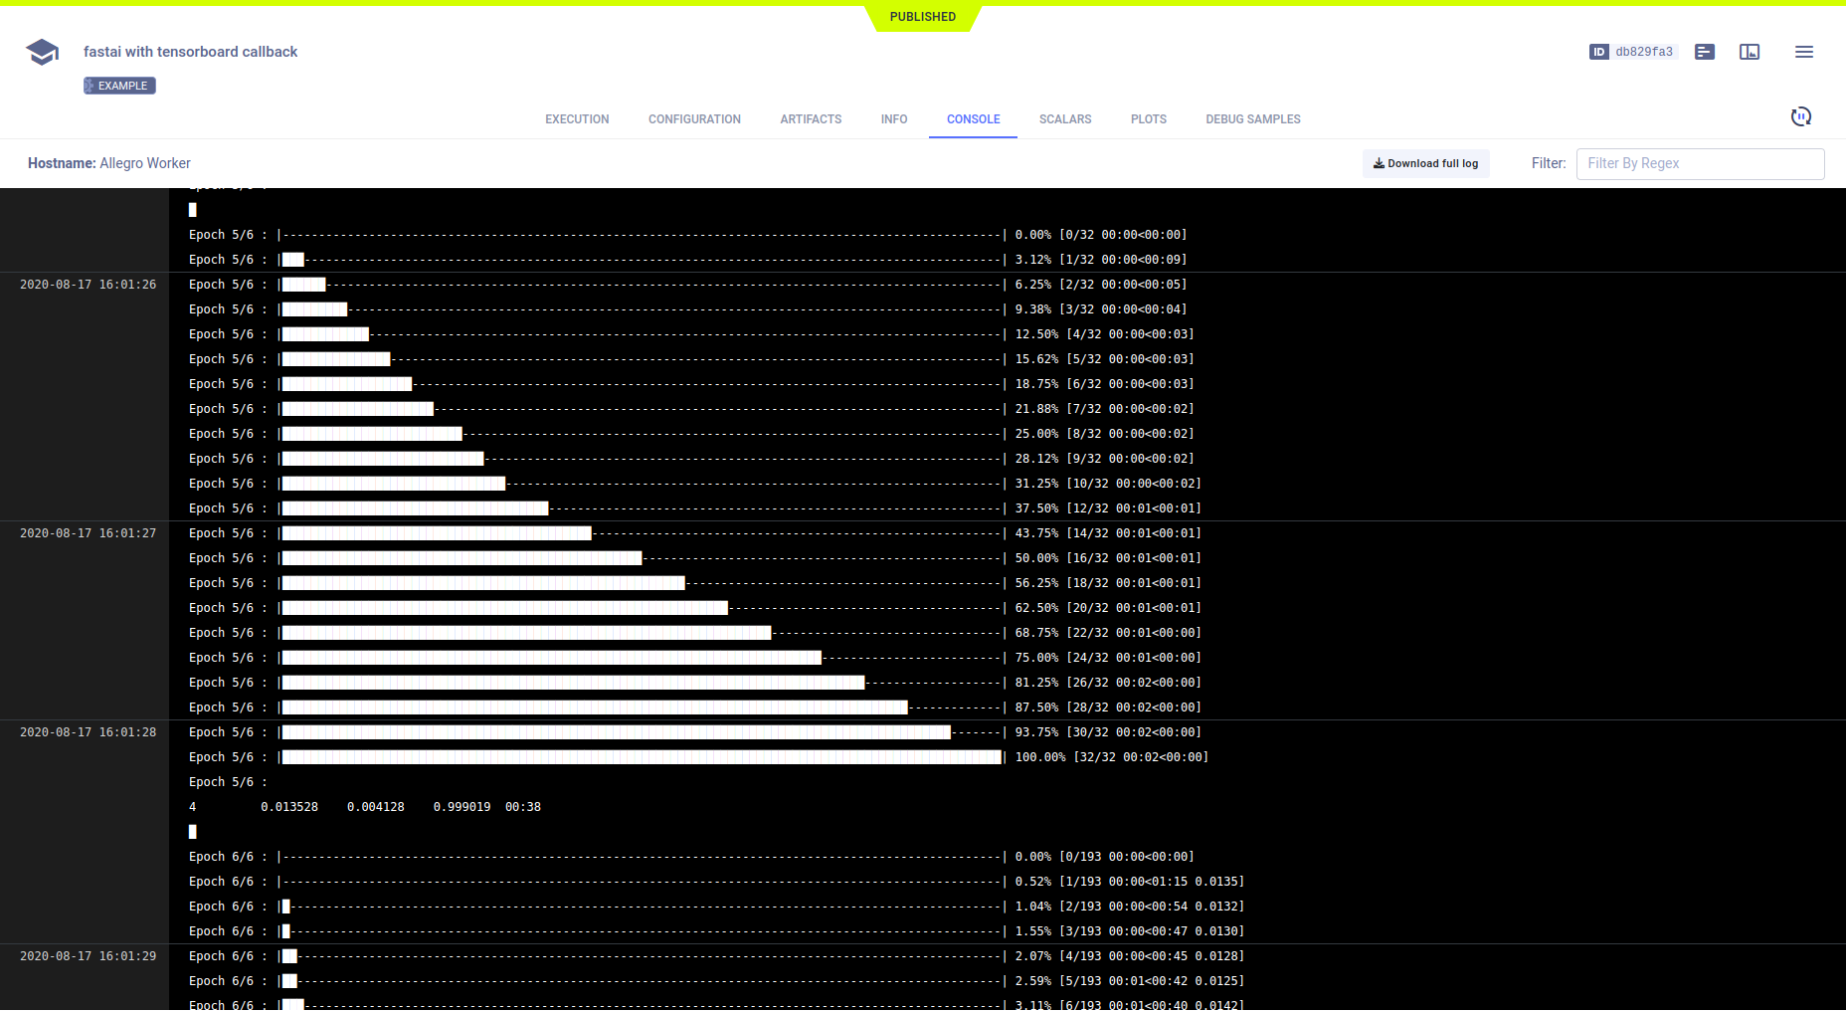This screenshot has width=1846, height=1011.
Task: Click the ID badge icon
Action: pyautogui.click(x=1598, y=52)
